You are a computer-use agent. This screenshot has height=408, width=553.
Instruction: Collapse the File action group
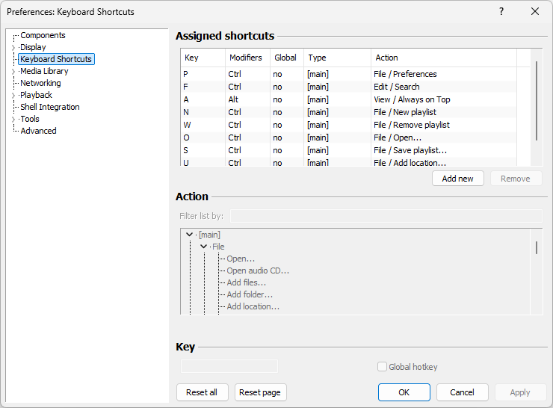203,247
